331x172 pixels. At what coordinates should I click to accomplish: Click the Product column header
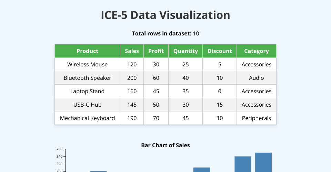pos(87,51)
